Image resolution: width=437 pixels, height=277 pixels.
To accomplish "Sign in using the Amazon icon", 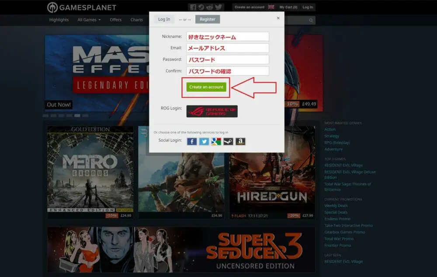I will (240, 141).
